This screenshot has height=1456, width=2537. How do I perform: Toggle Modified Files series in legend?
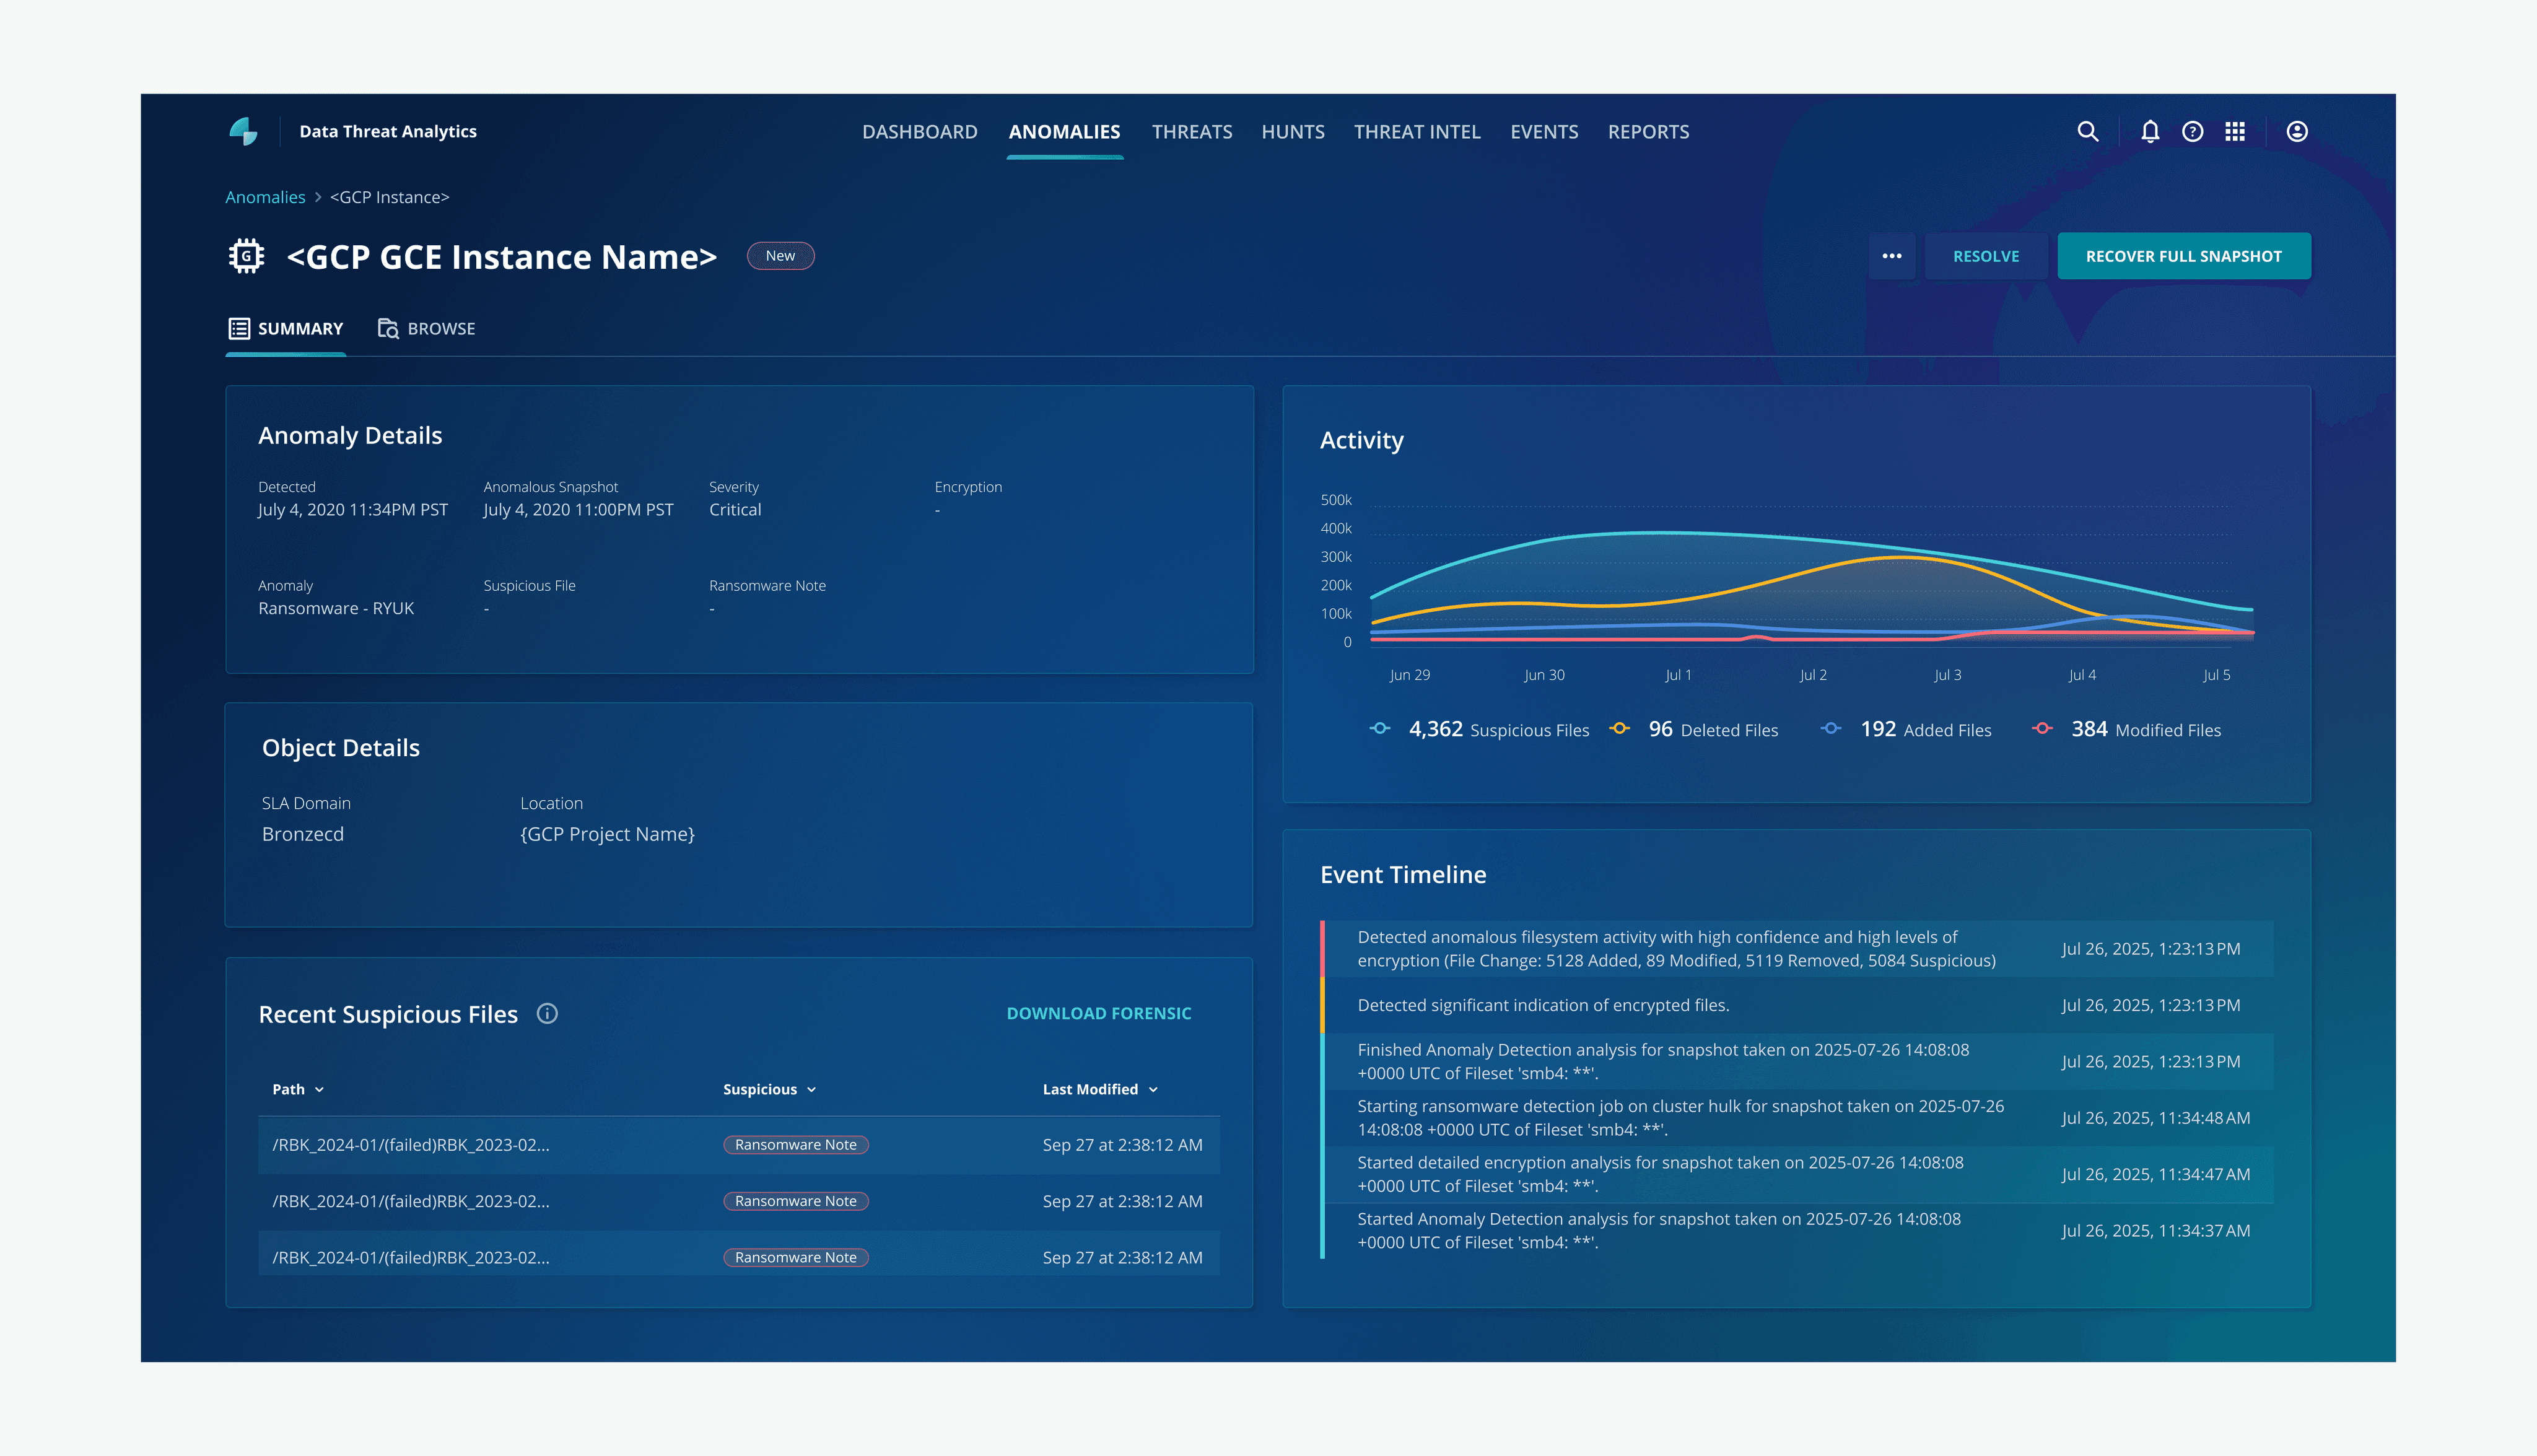coord(2043,729)
